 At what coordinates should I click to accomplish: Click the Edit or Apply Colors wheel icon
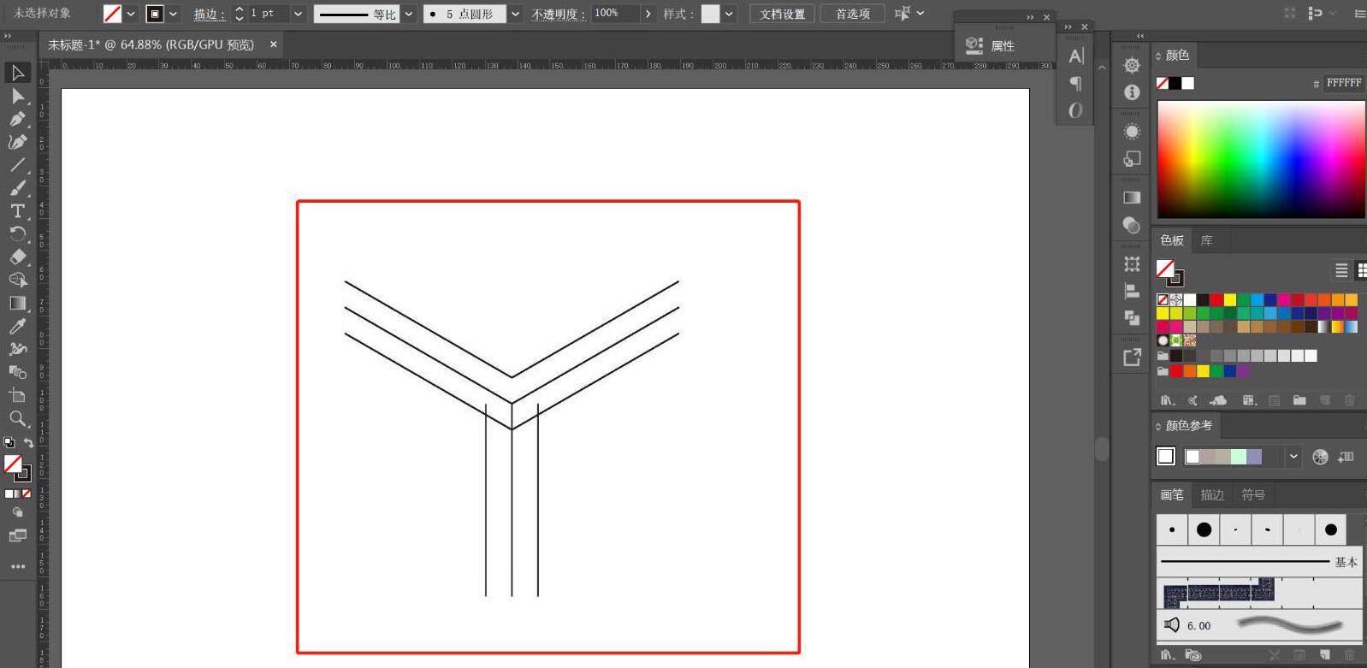click(x=1320, y=457)
